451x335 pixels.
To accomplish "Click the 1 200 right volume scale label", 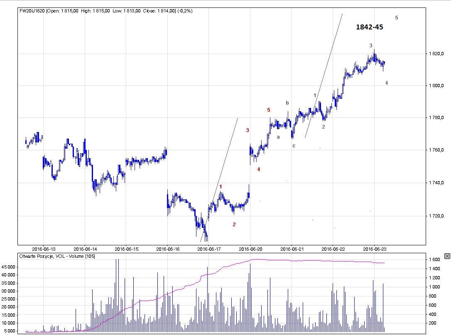I will click(434, 278).
